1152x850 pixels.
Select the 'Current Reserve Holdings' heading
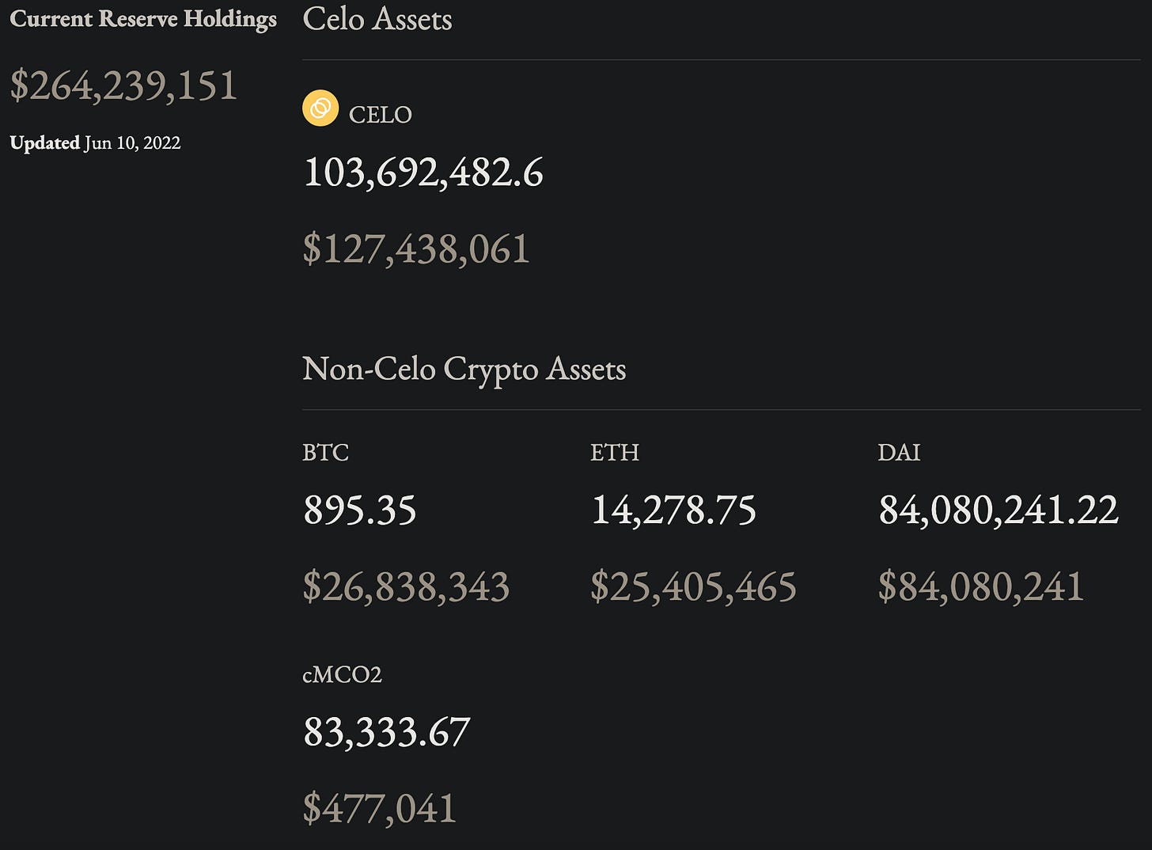coord(143,19)
